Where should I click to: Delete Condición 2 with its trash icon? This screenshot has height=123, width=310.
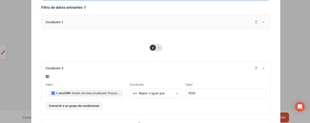pos(256,68)
